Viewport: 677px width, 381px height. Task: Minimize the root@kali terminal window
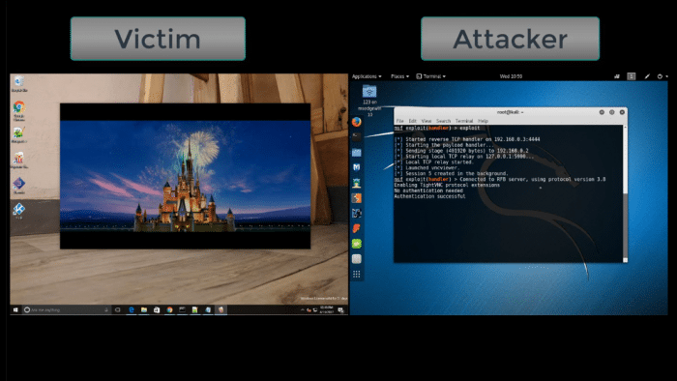pos(602,112)
